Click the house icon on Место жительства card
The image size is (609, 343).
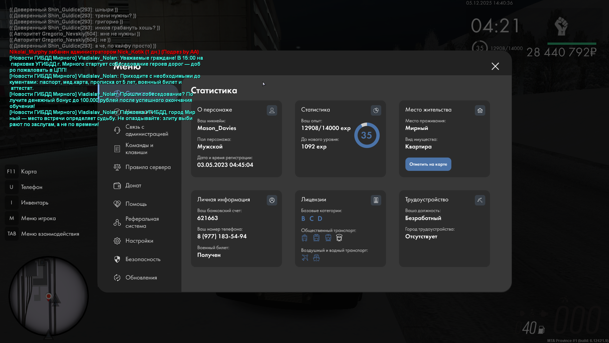tap(480, 111)
